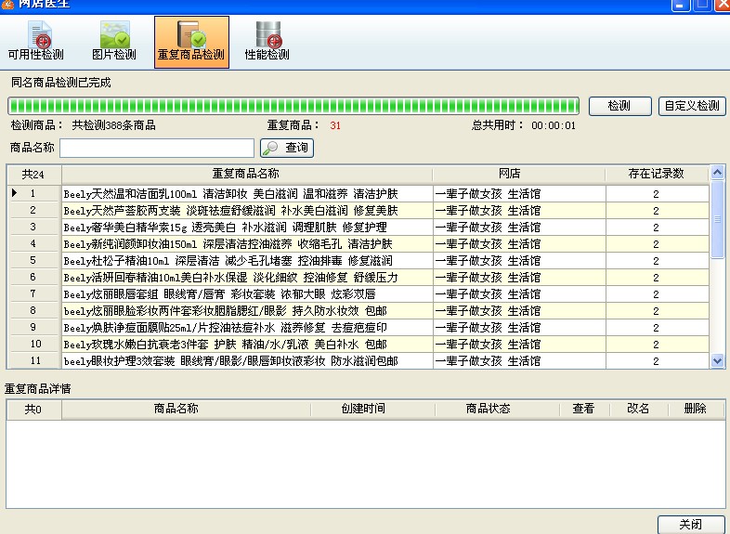Viewport: 730px width, 534px height.
Task: Select row beely炫丽眼脸彩妆两件套
Action: click(358, 311)
